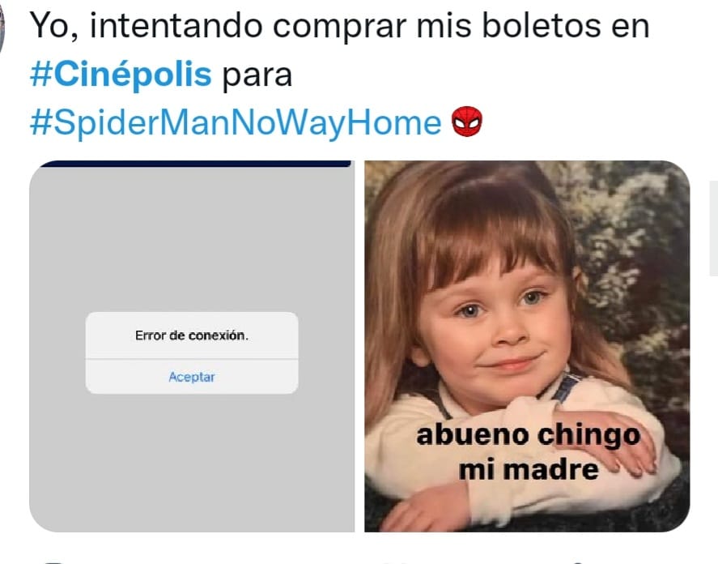
Task: Open the #SpiderManNoWayHome hashtag
Action: coord(236,123)
